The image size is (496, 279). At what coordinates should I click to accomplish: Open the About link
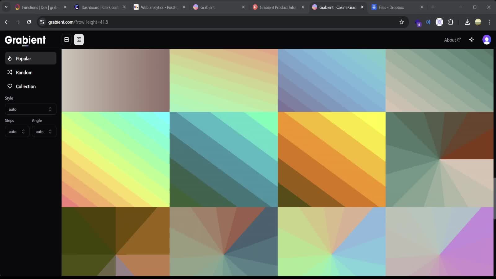click(452, 40)
